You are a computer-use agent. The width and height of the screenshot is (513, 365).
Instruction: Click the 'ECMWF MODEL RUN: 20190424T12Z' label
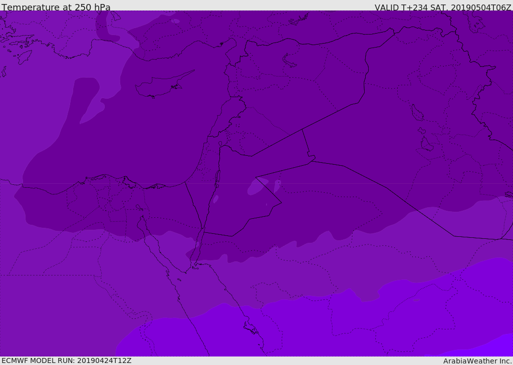coord(67,360)
